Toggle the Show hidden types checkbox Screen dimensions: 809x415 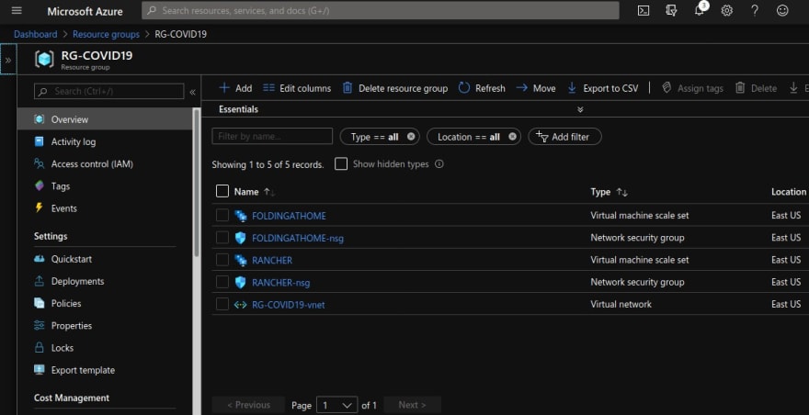(x=341, y=164)
